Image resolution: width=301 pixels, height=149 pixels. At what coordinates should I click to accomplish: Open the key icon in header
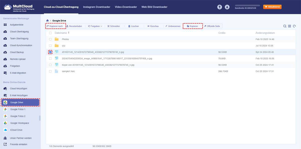[x=220, y=7]
